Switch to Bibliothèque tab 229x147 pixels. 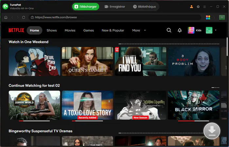(145, 7)
